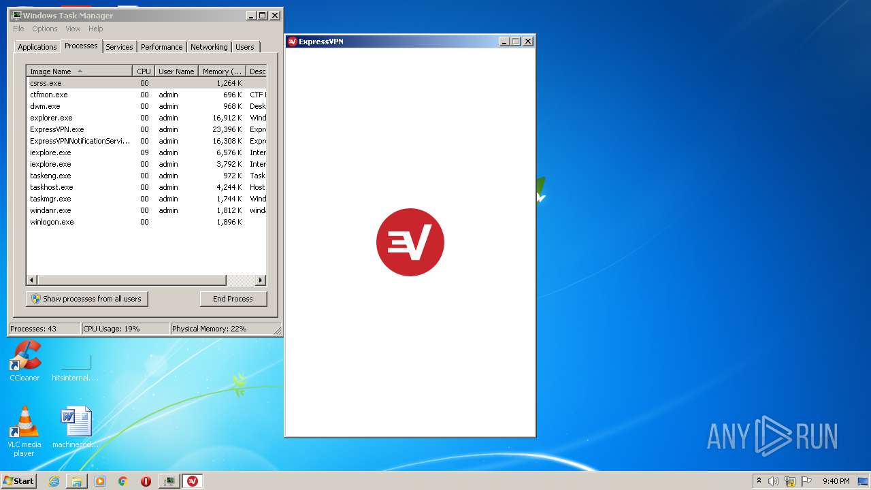Select the winlogon.exe process row
This screenshot has width=871, height=490.
click(146, 222)
